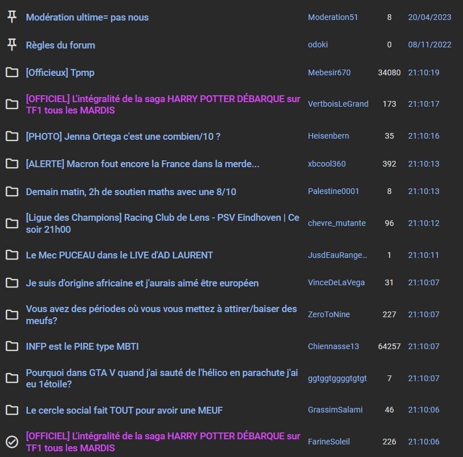Click last-message time 21:10:11
Viewport: 463px width, 457px height.
pyautogui.click(x=424, y=255)
